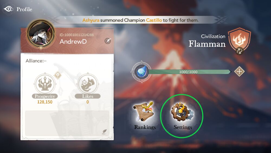The height and width of the screenshot is (153, 271).
Task: Tap the plus icon beside energy bar
Action: (x=239, y=71)
